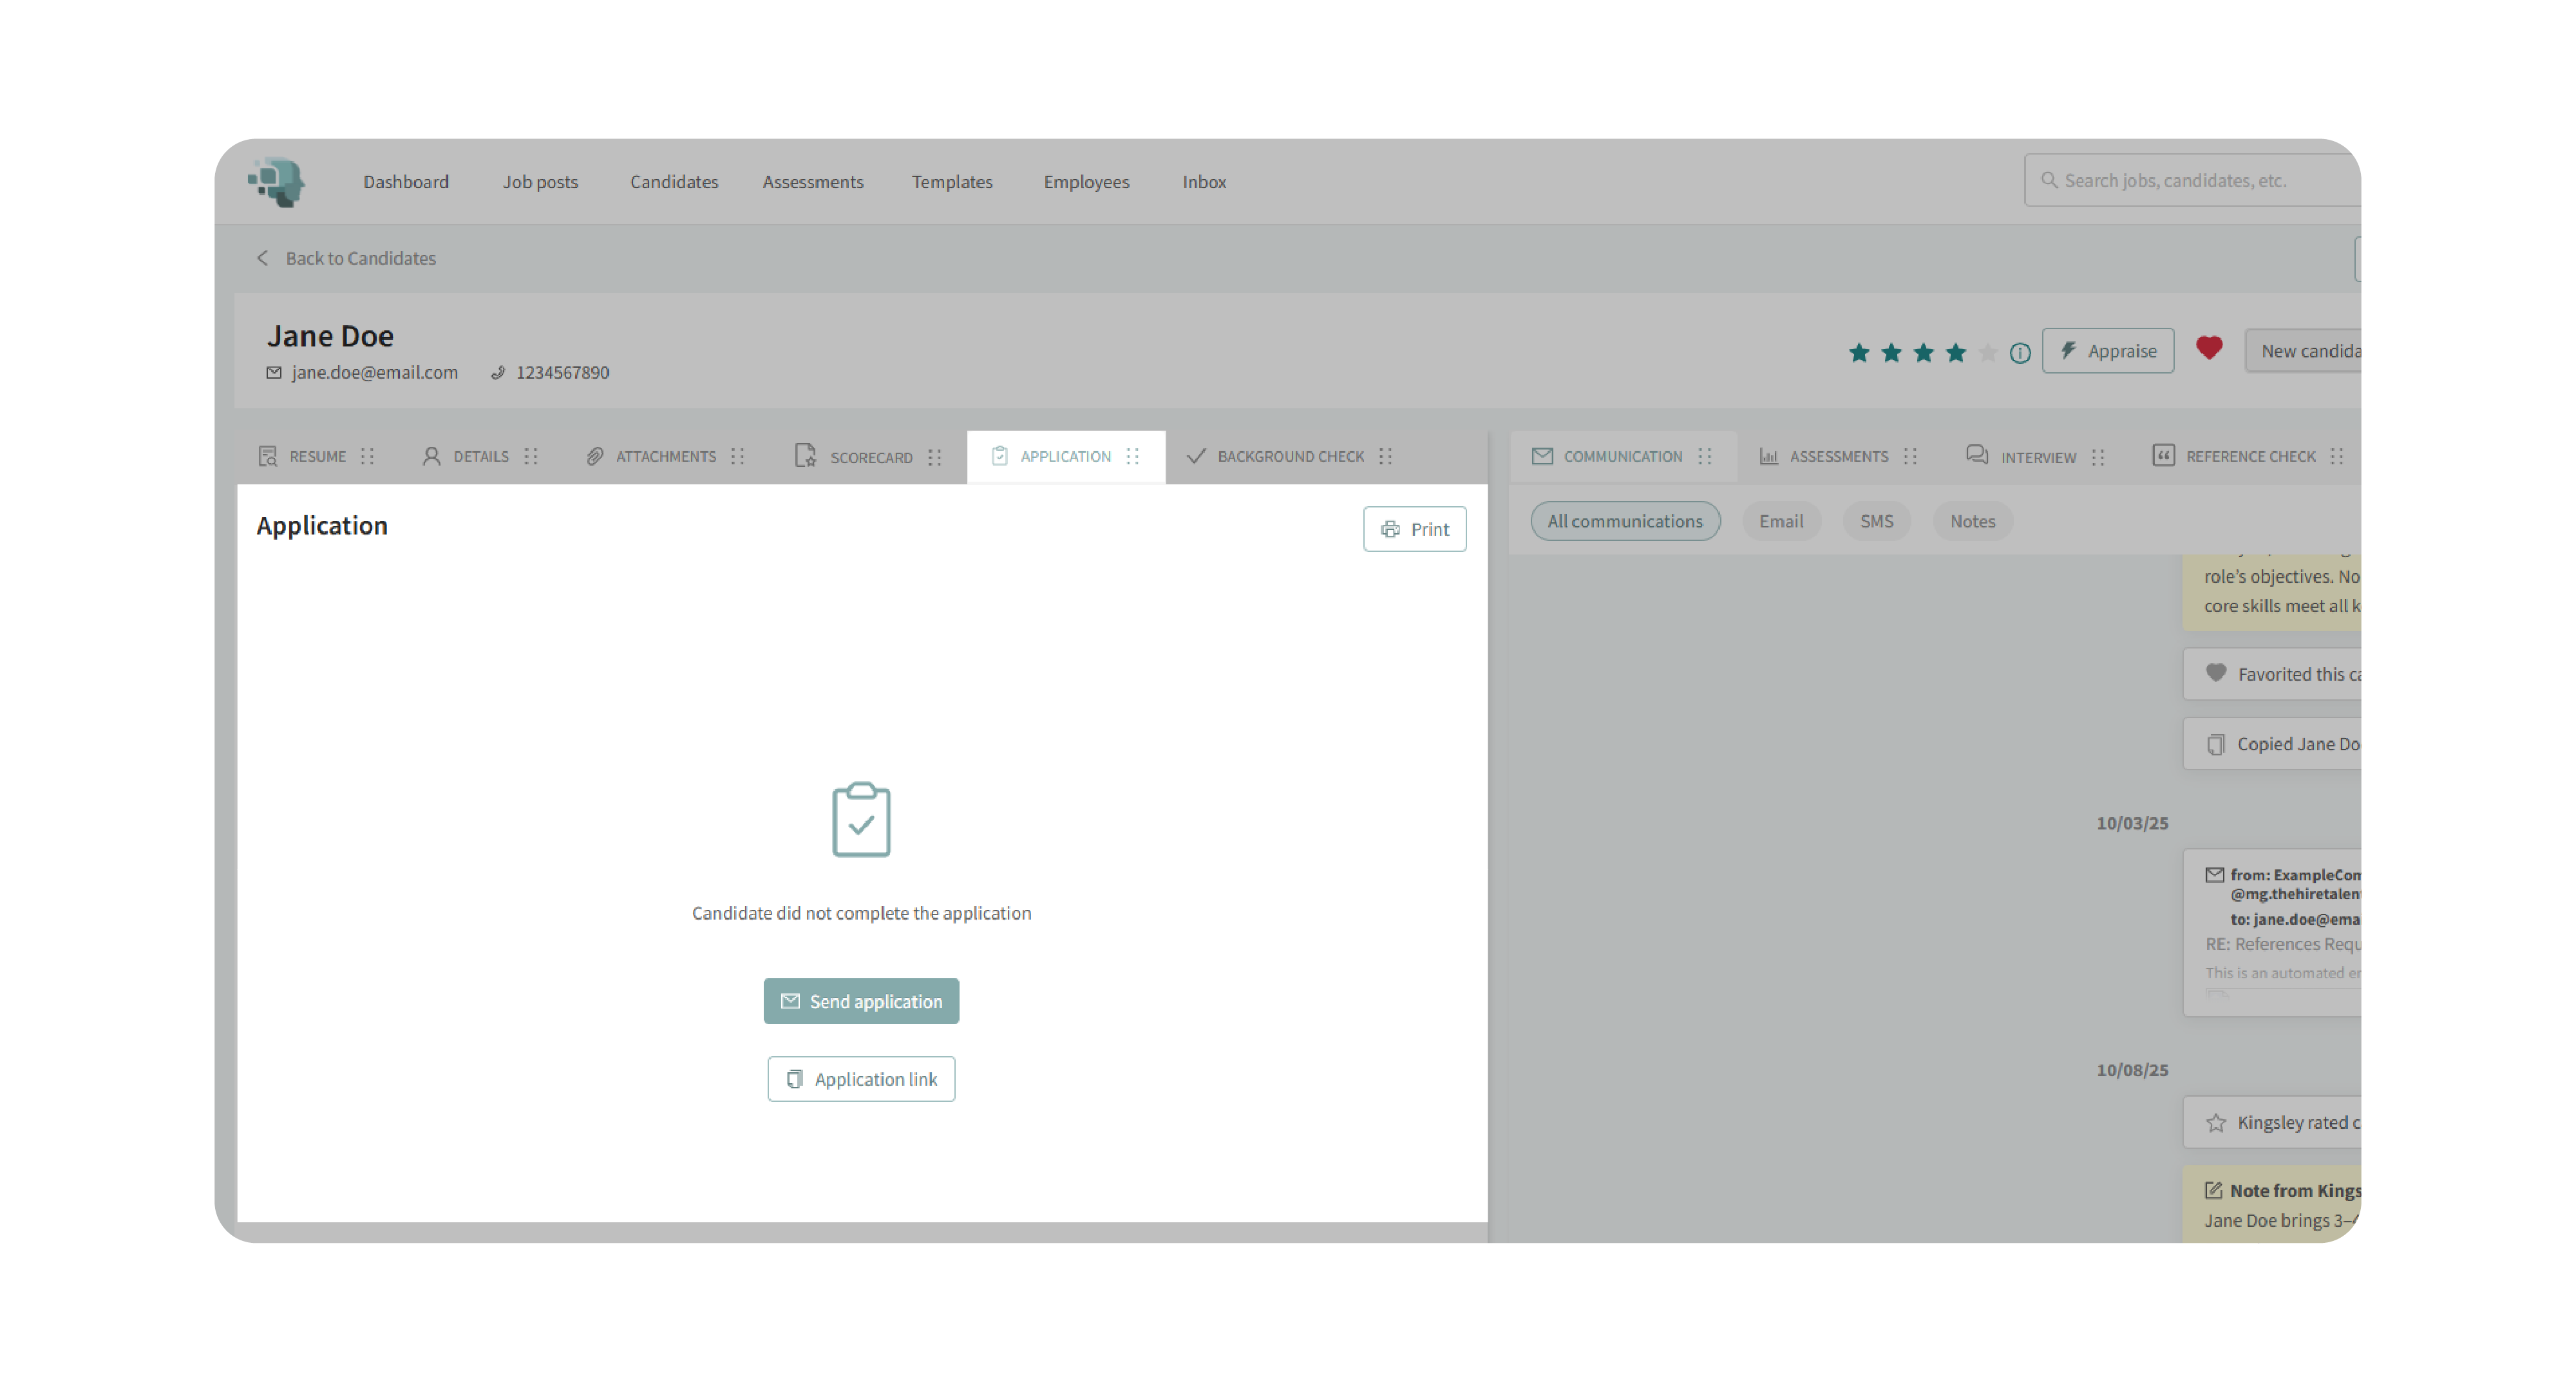The image size is (2576, 1382).
Task: Click the app logo in top bar
Action: point(277,181)
